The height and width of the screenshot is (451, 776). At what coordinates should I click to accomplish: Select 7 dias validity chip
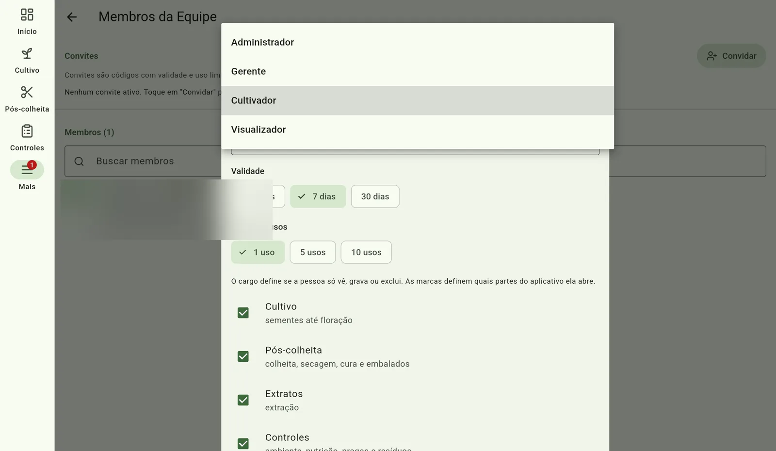coord(318,196)
